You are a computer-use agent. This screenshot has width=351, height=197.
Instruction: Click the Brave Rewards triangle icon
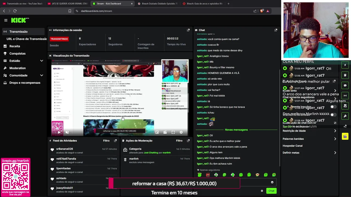point(268,11)
